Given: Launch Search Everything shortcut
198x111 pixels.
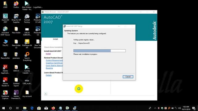Looking at the screenshot, I should [27, 57].
